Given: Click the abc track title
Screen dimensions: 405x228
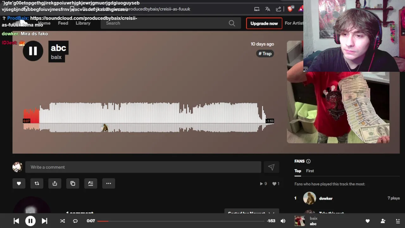Looking at the screenshot, I should click(x=59, y=48).
